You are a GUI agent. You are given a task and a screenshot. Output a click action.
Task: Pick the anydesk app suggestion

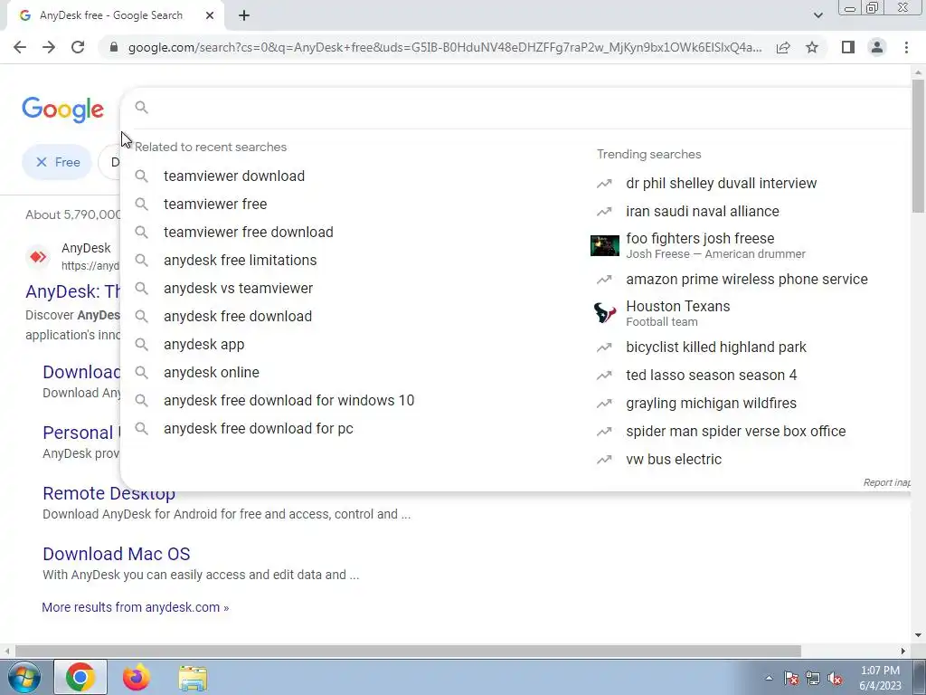(x=203, y=345)
